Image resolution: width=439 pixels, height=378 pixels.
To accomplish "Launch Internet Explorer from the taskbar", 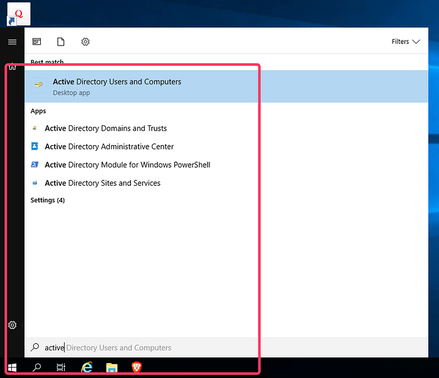I will pos(87,367).
